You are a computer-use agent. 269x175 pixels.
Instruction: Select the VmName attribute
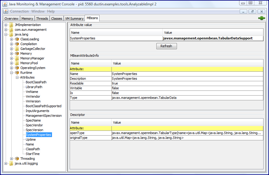32,92
